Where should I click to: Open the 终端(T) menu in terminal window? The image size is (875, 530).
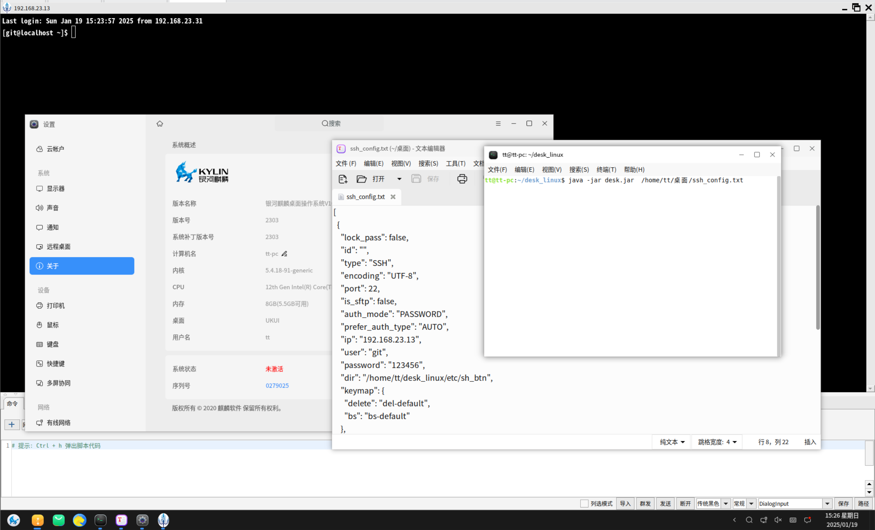point(606,170)
